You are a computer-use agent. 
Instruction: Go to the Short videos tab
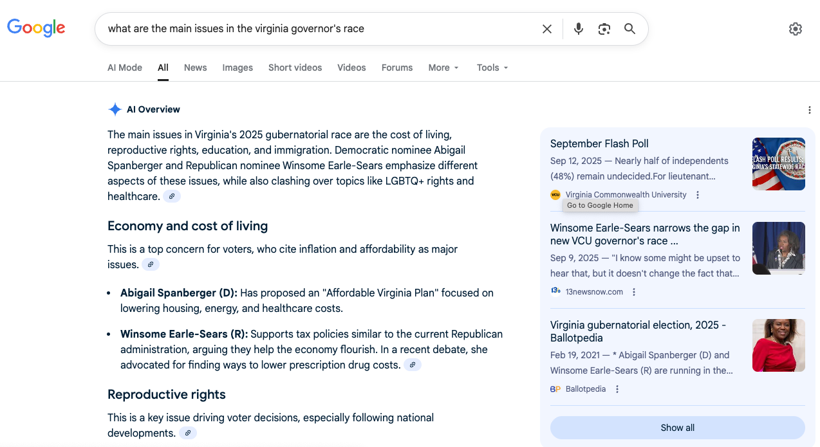tap(295, 68)
